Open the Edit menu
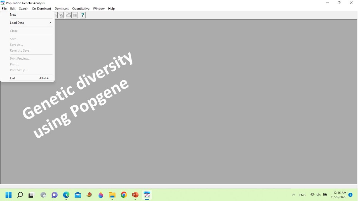Viewport: 358px width, 201px height. (x=13, y=9)
